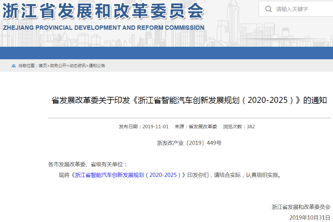333x222 pixels.
Task: Click document number 浙发改产业〔2019〕449号
Action: [189, 143]
